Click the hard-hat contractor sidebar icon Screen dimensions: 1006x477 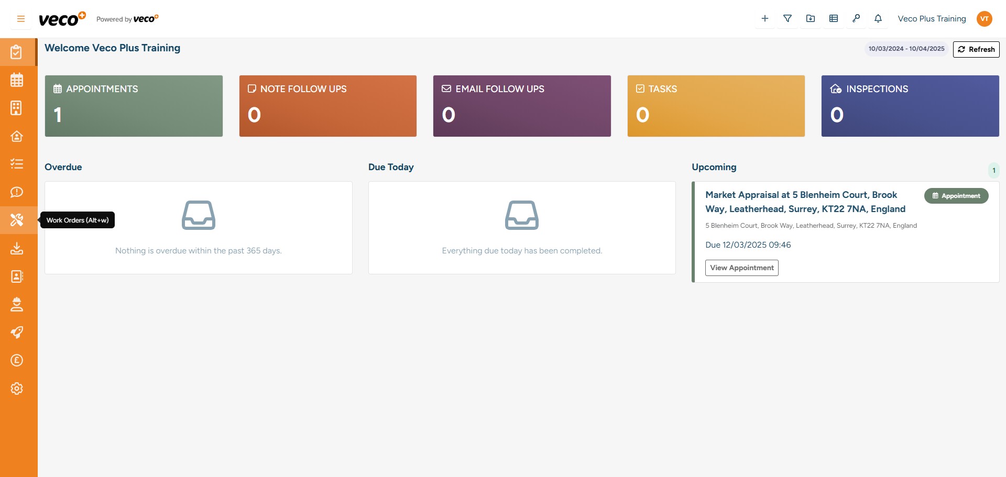(17, 304)
